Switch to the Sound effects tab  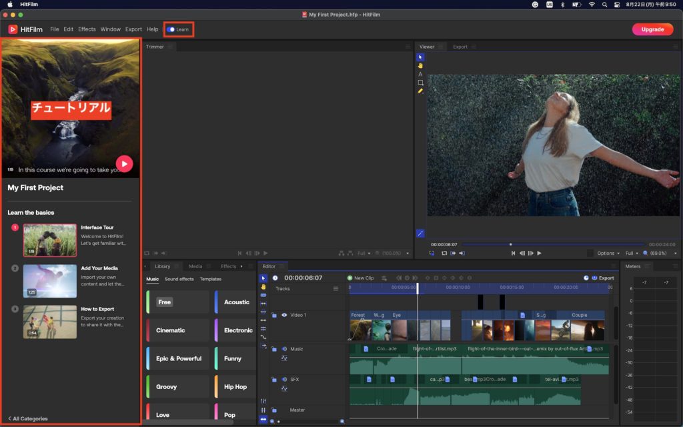tap(179, 279)
